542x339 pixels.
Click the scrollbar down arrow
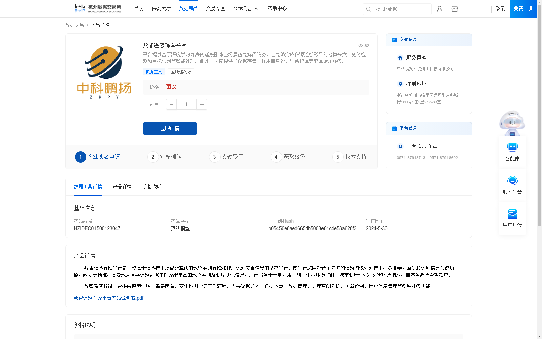click(x=539, y=336)
